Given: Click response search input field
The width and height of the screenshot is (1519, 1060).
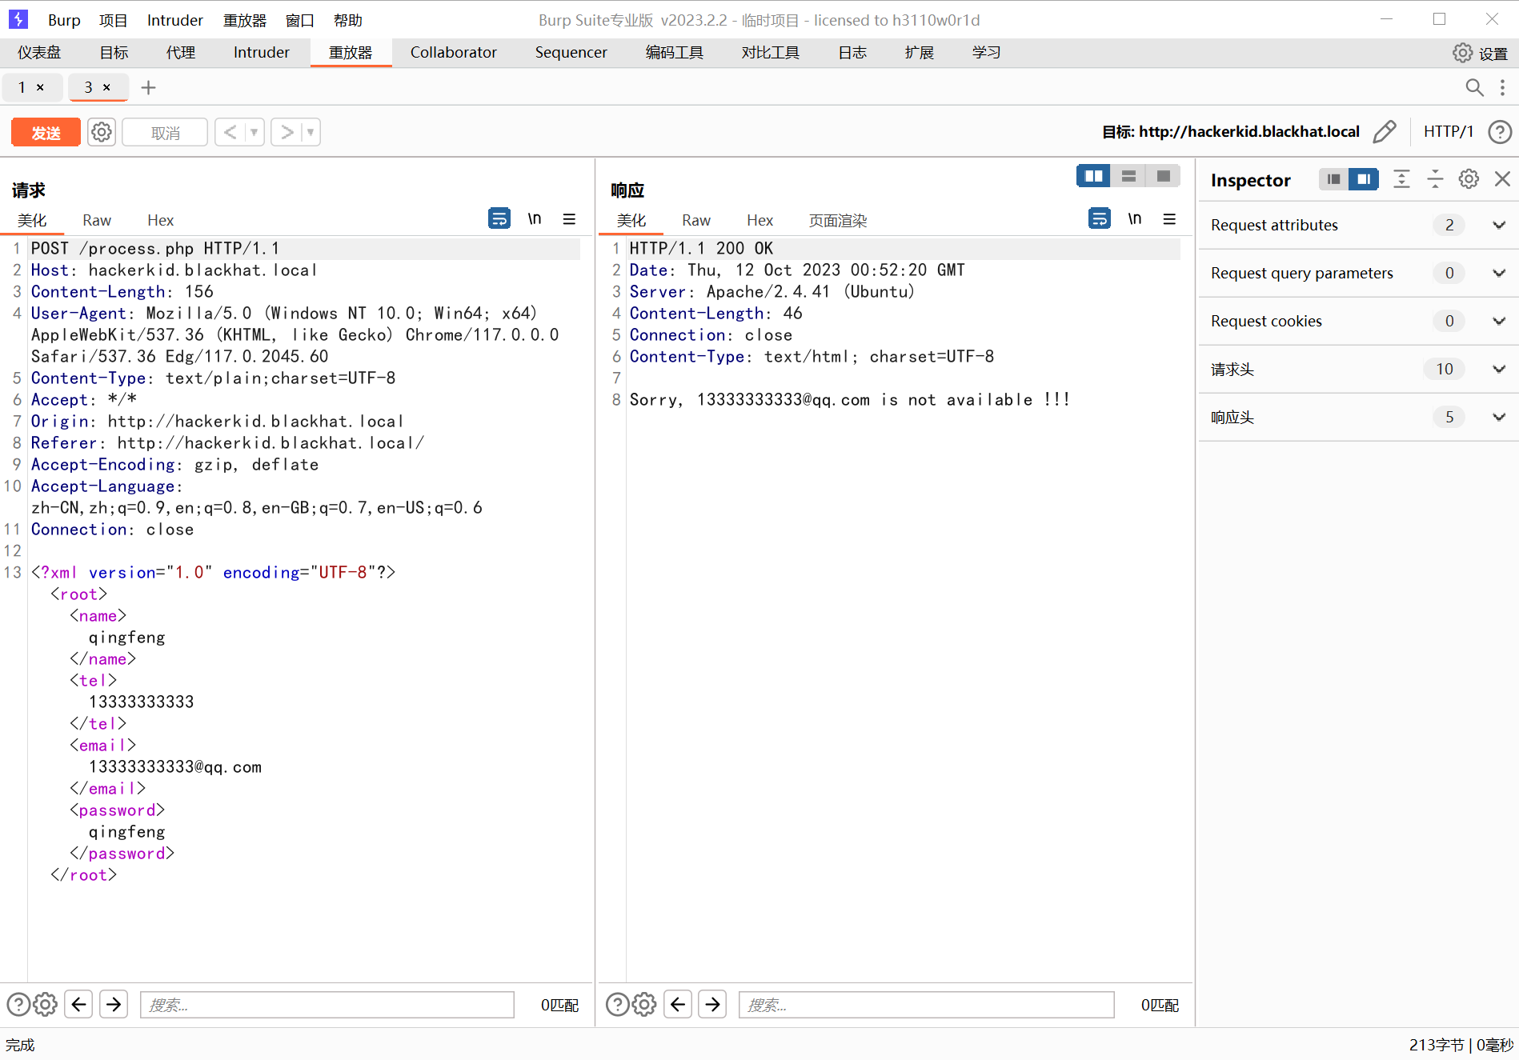Looking at the screenshot, I should pos(926,1005).
